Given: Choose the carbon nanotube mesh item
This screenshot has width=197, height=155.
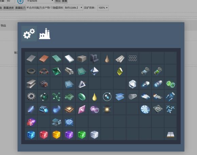Looking at the screenshot, I should [132, 96].
